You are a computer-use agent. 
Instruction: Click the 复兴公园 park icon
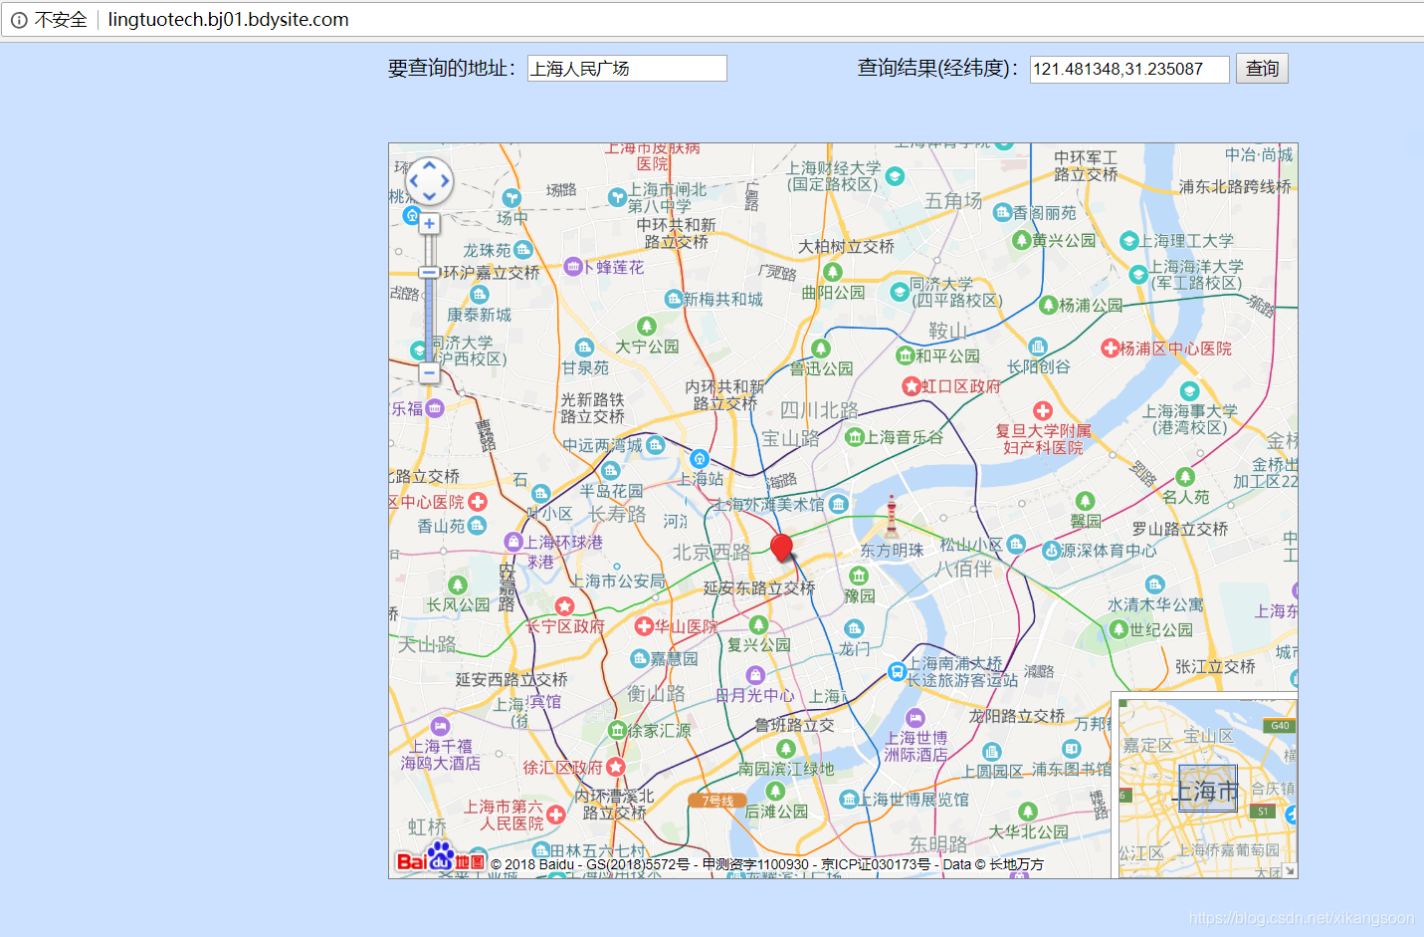(759, 625)
